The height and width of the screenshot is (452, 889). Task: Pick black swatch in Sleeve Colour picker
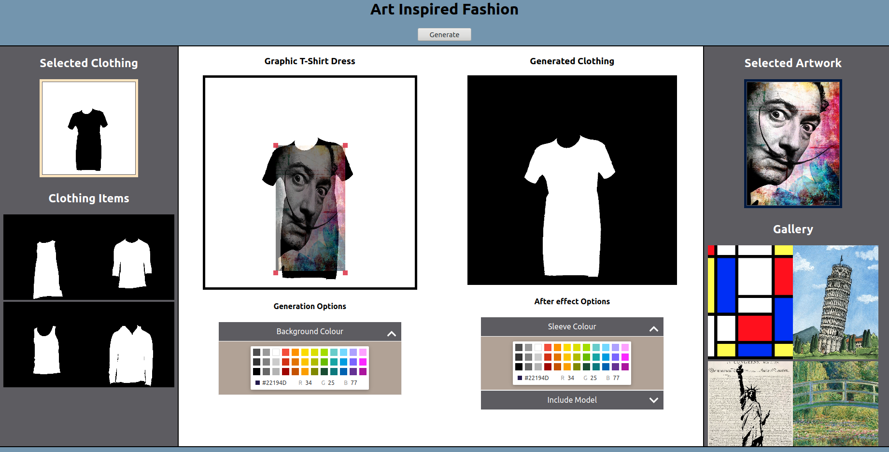point(519,367)
